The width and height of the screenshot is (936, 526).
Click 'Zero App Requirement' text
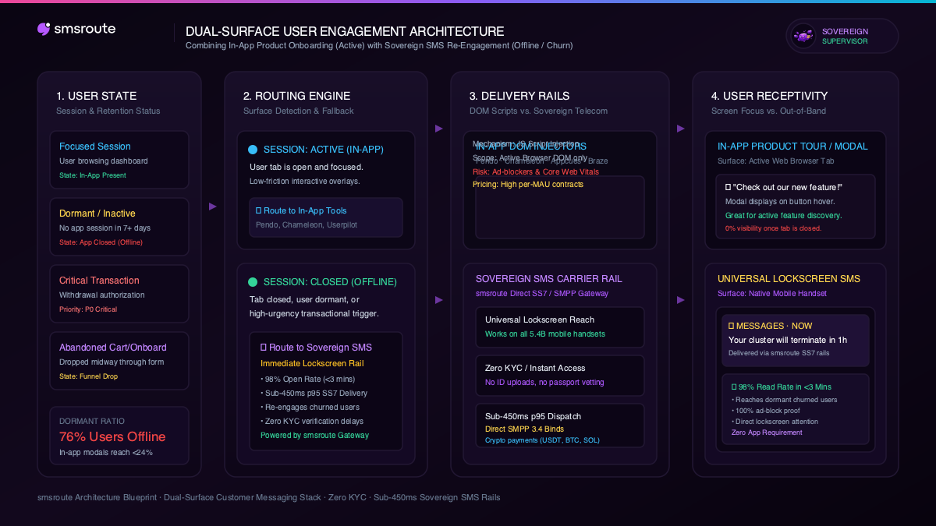pos(767,432)
